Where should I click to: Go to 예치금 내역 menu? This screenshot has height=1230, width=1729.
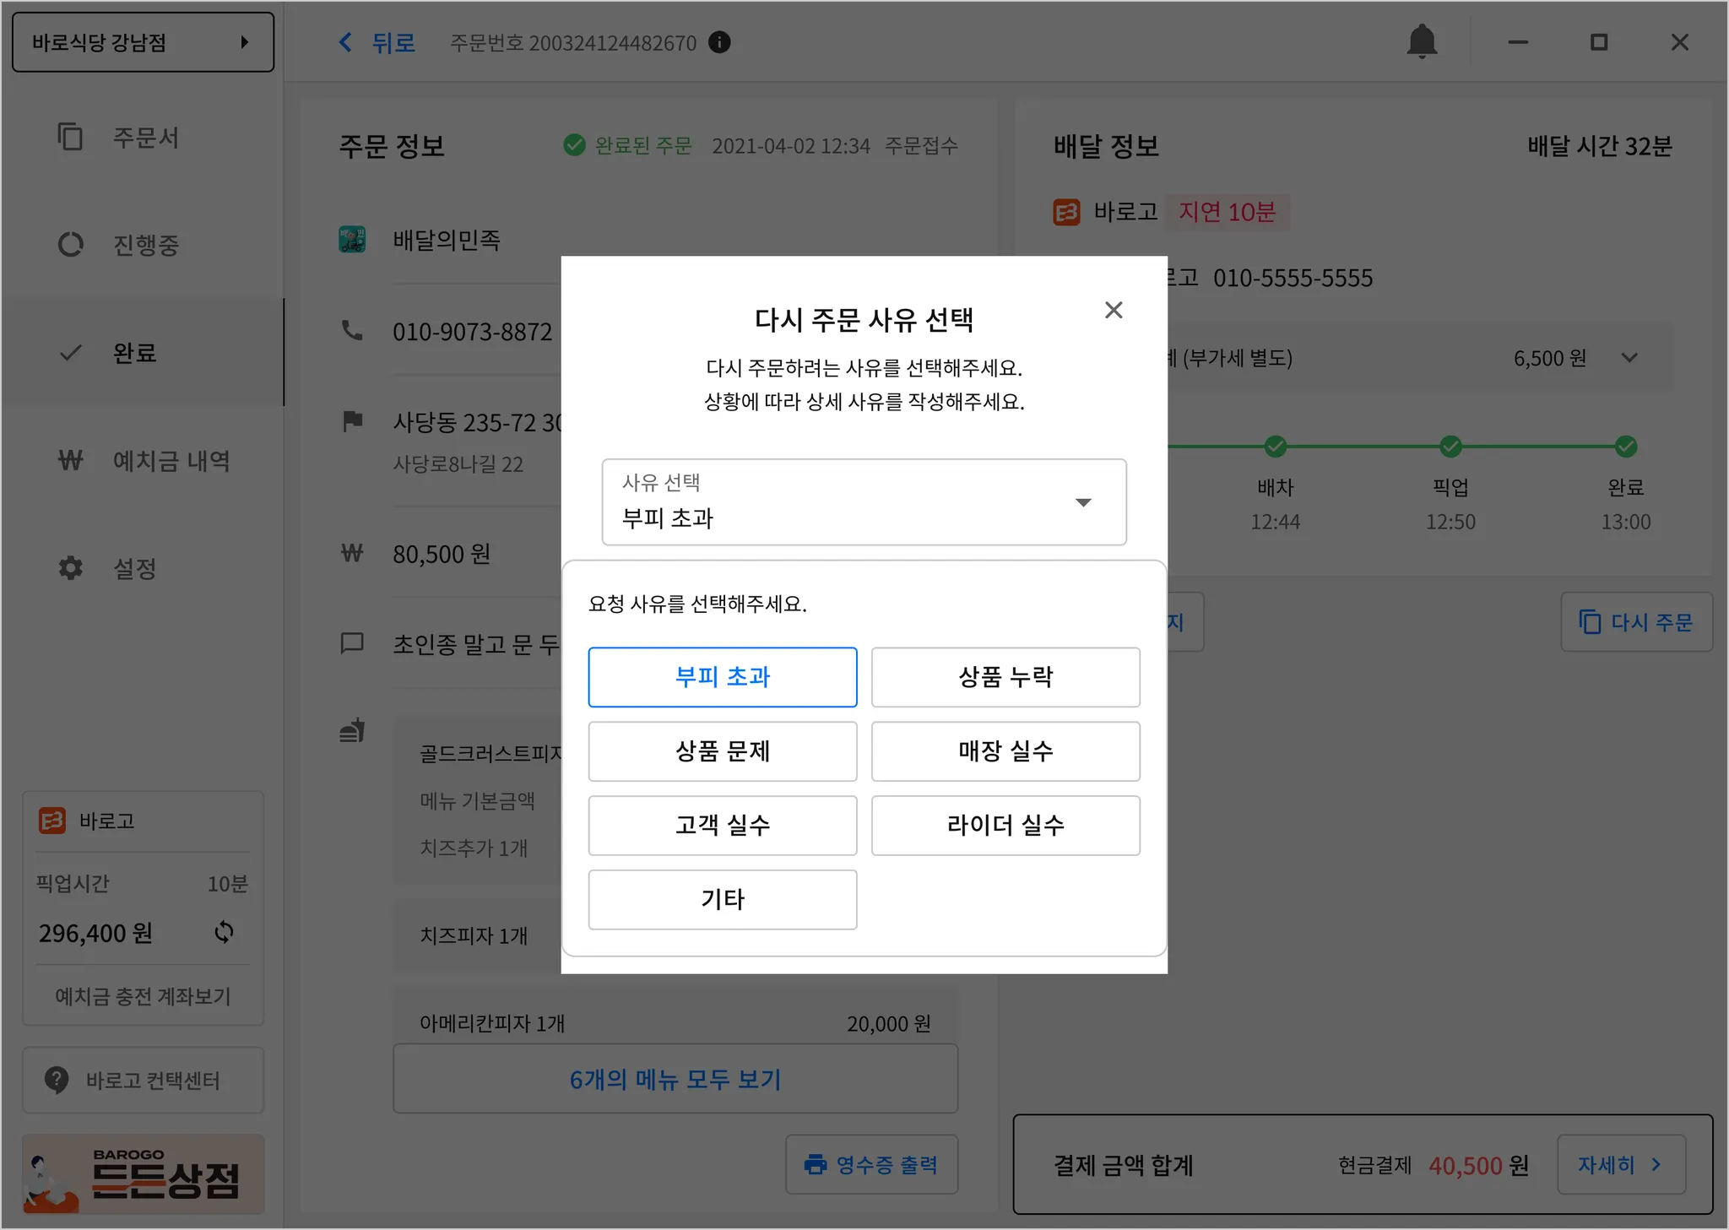coord(171,461)
